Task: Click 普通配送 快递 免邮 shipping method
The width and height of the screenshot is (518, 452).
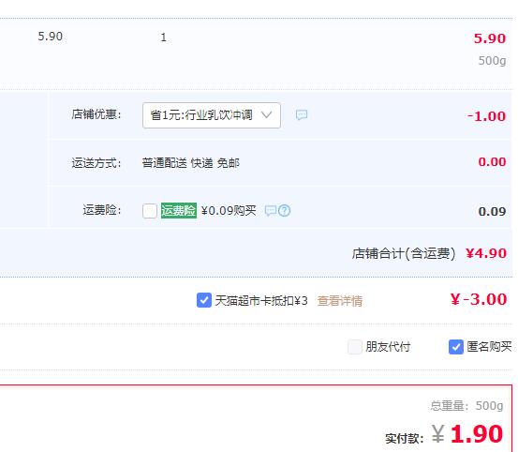Action: [x=190, y=163]
